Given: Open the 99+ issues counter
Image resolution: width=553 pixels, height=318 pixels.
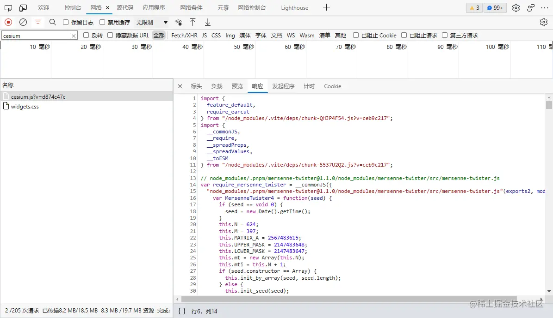Looking at the screenshot, I should 495,8.
